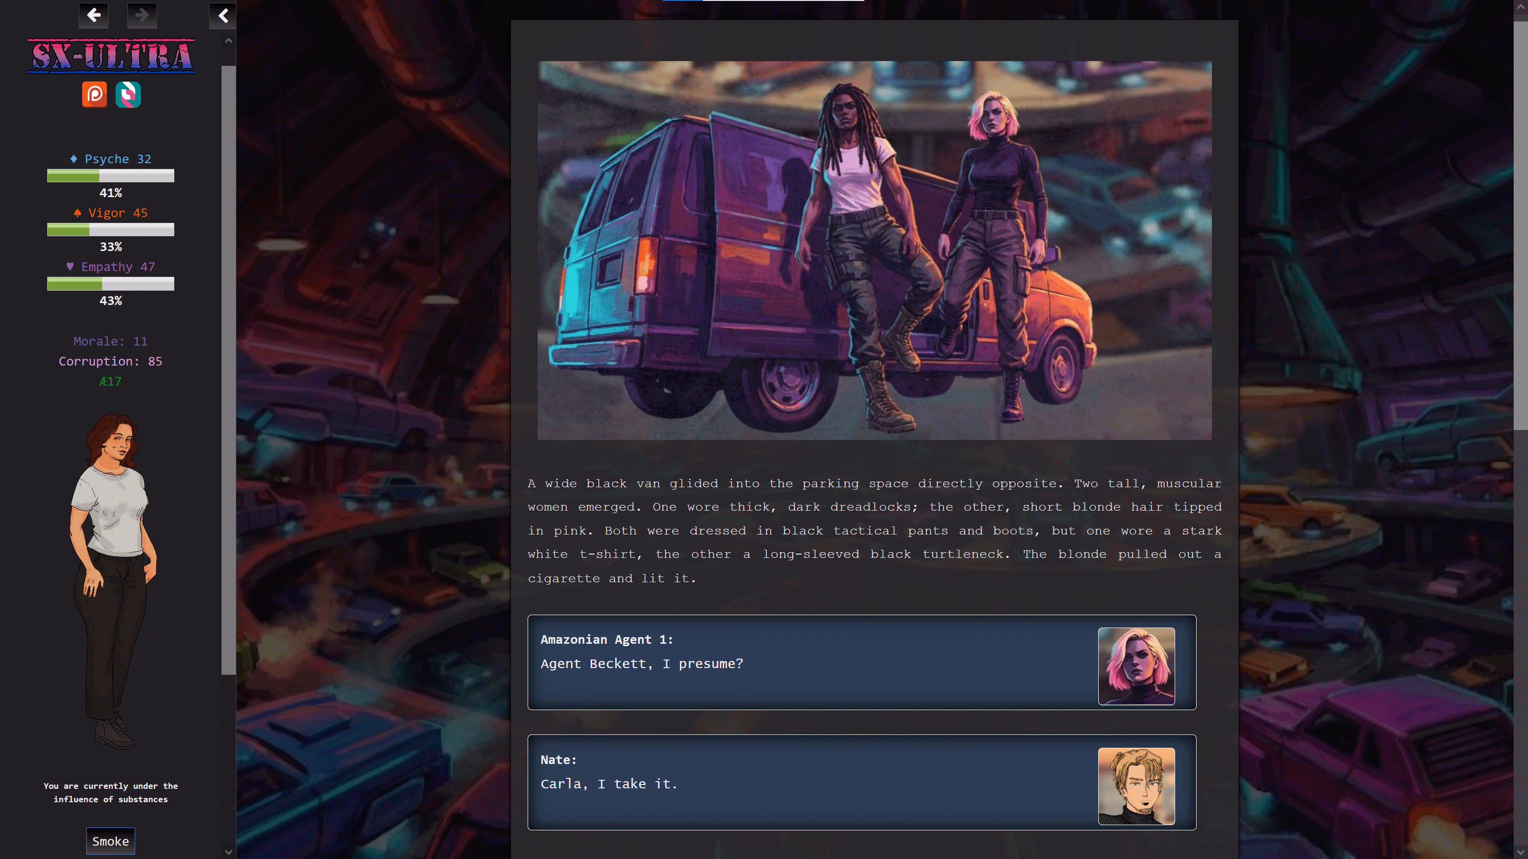Click Nate's portrait thumbnail
Viewport: 1528px width, 859px height.
click(1136, 786)
